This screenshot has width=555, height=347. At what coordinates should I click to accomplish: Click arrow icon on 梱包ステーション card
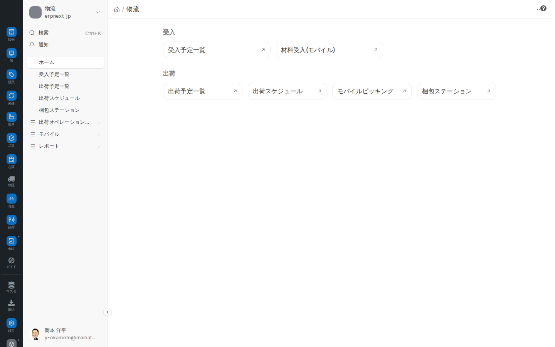(489, 91)
